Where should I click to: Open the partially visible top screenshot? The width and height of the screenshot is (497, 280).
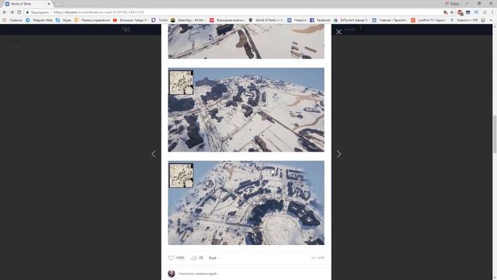point(246,41)
